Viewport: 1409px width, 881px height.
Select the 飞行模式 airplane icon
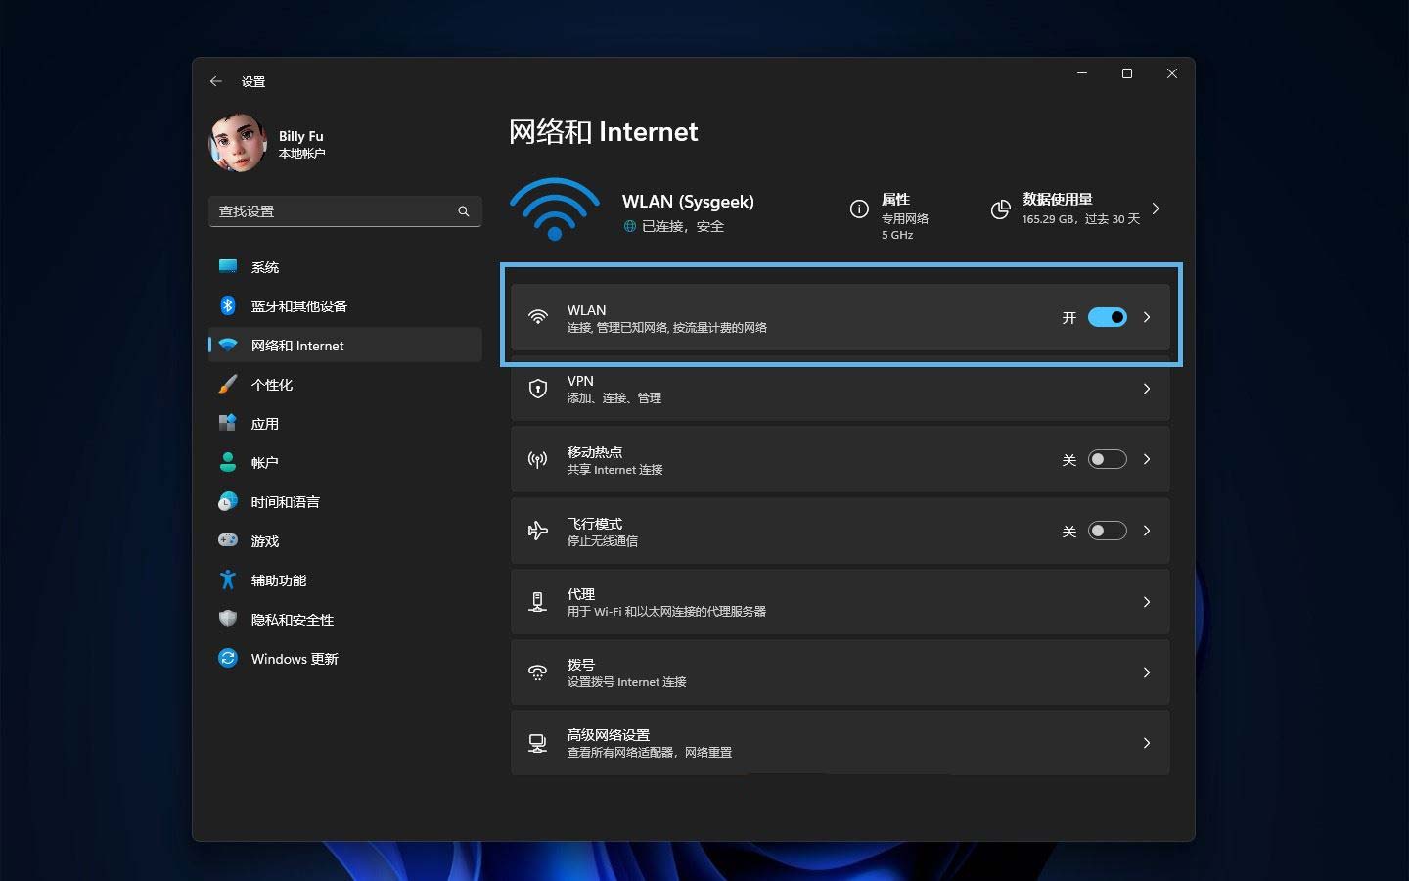click(536, 531)
